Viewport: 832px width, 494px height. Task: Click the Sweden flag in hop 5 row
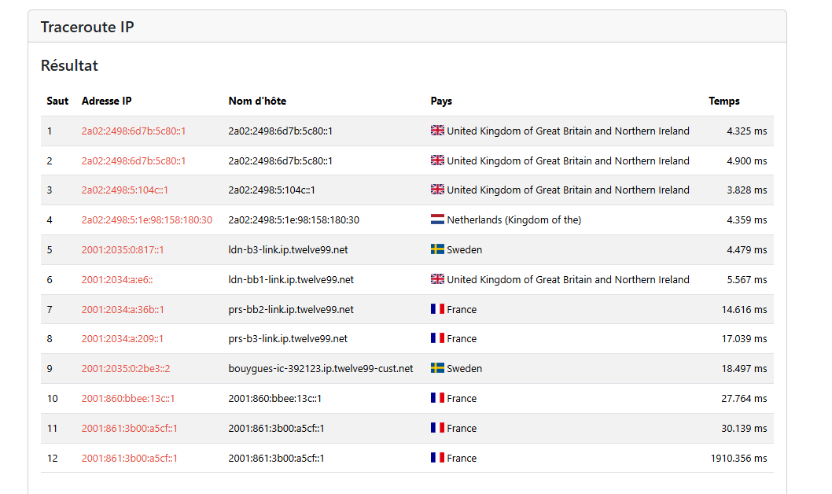click(437, 249)
